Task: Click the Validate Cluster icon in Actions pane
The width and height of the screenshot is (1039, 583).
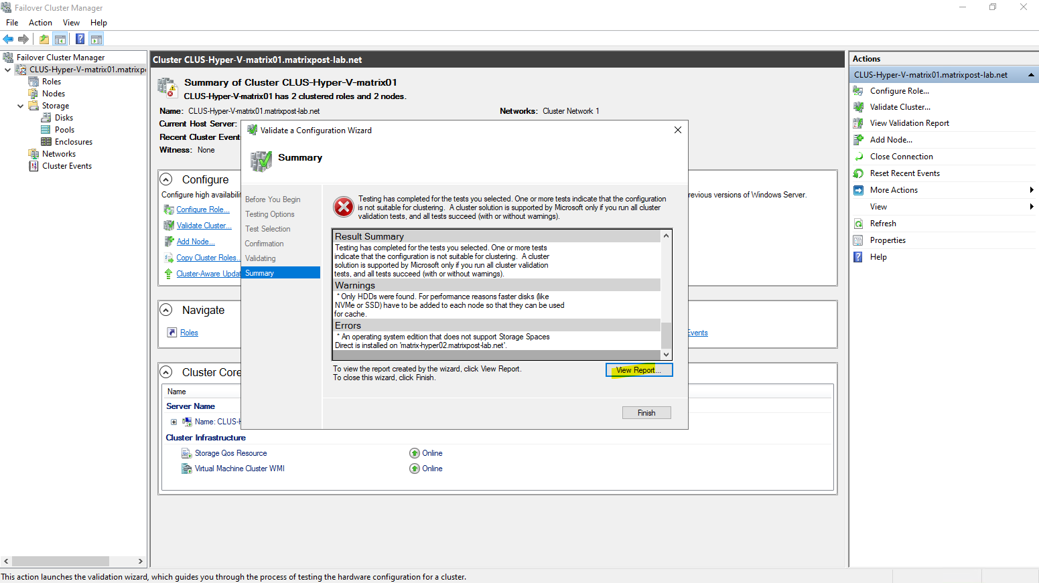Action: tap(858, 107)
